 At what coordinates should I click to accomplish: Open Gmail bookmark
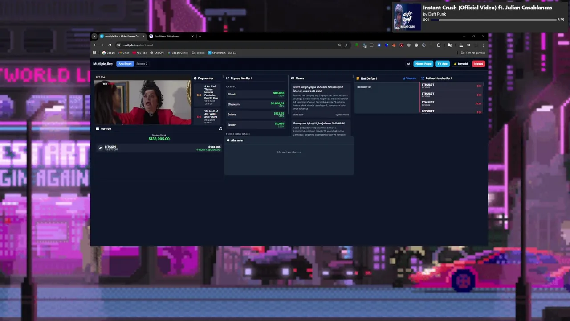(125, 53)
